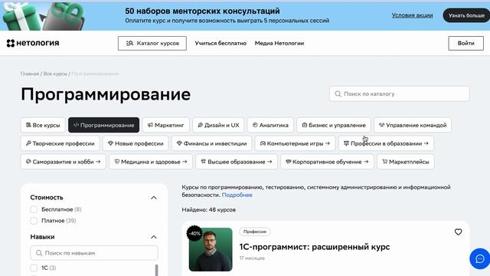Select the Все курсы category chip
The image size is (490, 276).
[43, 125]
